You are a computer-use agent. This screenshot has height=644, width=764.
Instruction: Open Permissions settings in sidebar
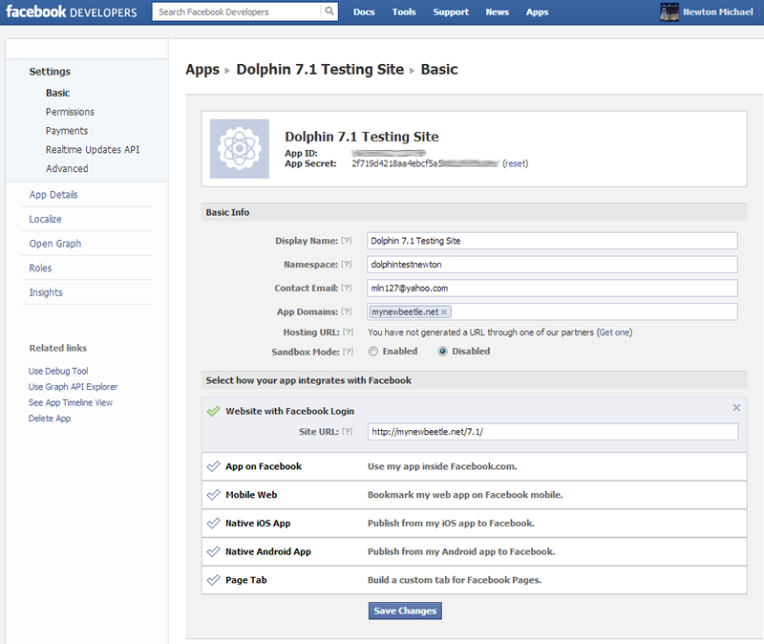(70, 112)
